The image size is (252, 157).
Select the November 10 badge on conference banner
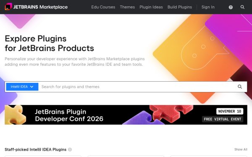(230, 111)
